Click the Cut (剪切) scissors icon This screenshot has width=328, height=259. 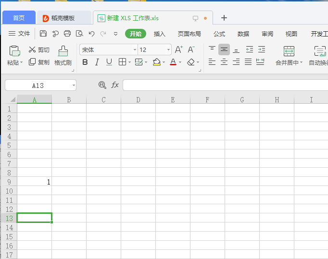click(32, 49)
